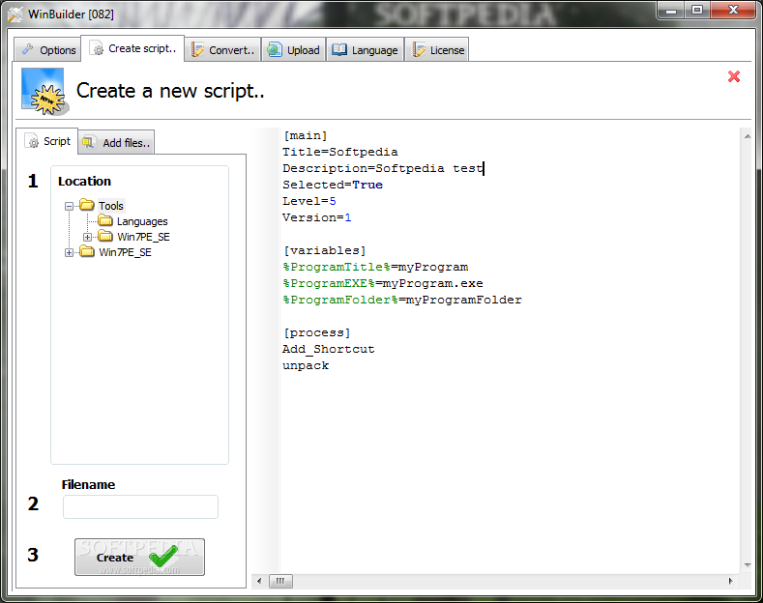Viewport: 763px width, 603px height.
Task: Click the Selected=True line
Action: 333,185
